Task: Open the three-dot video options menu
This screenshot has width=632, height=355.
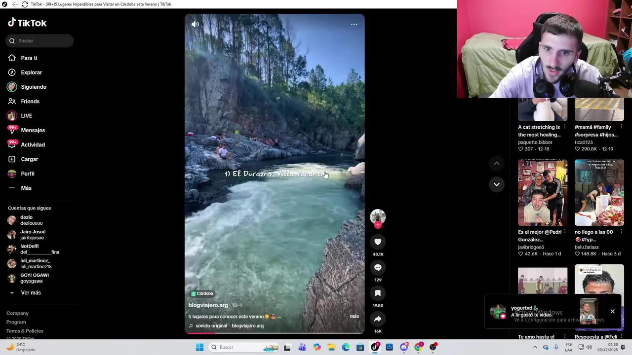Action: click(x=354, y=24)
